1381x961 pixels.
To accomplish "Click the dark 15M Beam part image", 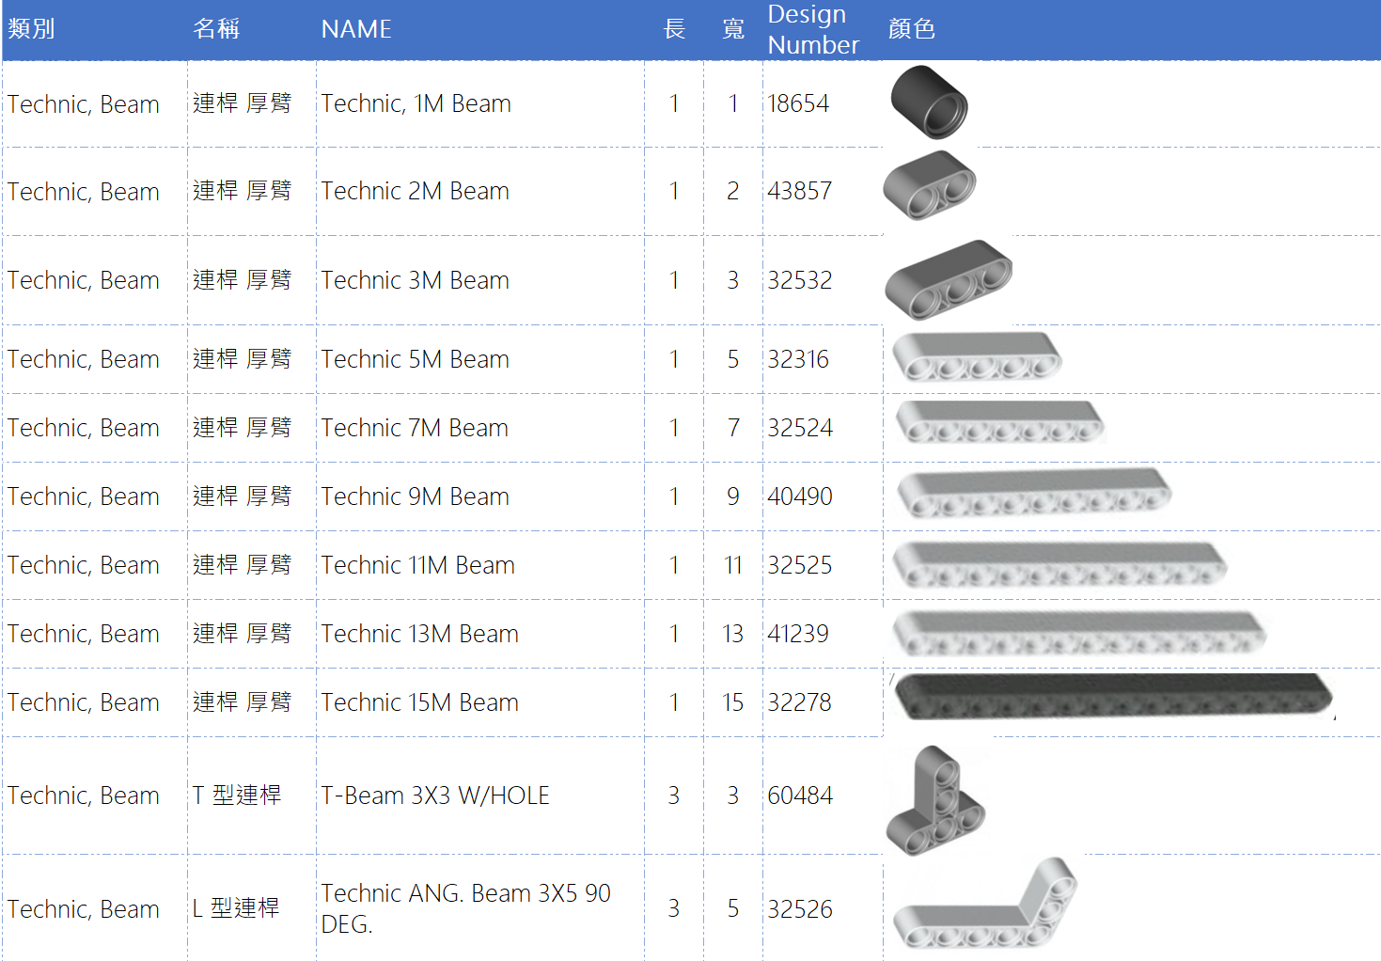I will [x=1114, y=698].
